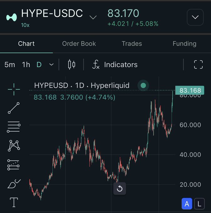Toggle auto scale with the A button
This screenshot has width=211, height=213.
pyautogui.click(x=187, y=204)
